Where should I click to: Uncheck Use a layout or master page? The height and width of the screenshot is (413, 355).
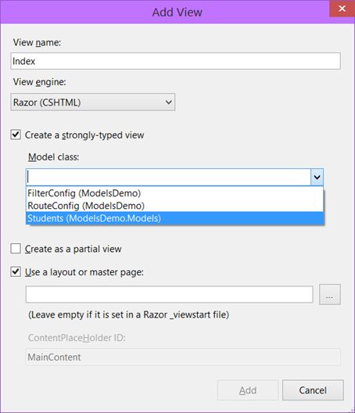(16, 271)
